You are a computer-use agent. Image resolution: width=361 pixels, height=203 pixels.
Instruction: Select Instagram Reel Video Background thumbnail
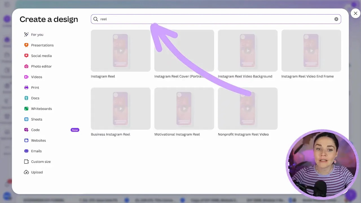coord(248,50)
